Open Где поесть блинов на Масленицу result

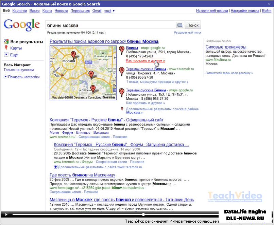tap(82, 175)
